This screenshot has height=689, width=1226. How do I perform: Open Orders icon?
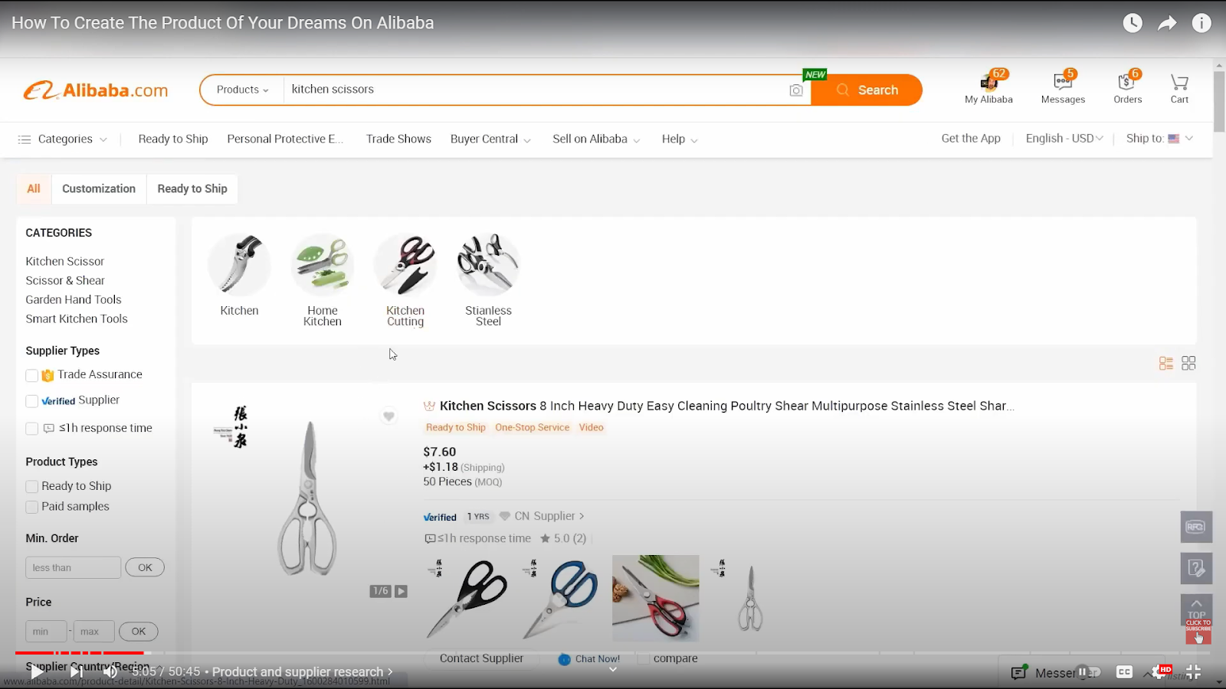(1127, 82)
